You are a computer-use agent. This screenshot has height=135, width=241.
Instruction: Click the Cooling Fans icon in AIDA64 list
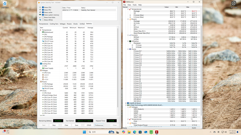pyautogui.click(x=41, y=64)
